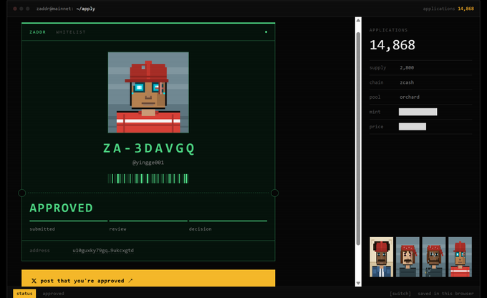
Task: Open the fourth avatar thumbnail with the red striped shirt
Action: pos(460,257)
